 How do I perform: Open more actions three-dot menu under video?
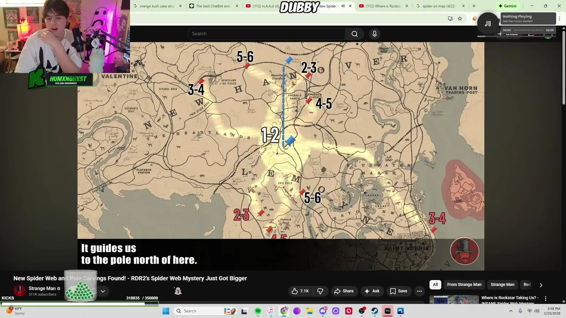tap(419, 291)
